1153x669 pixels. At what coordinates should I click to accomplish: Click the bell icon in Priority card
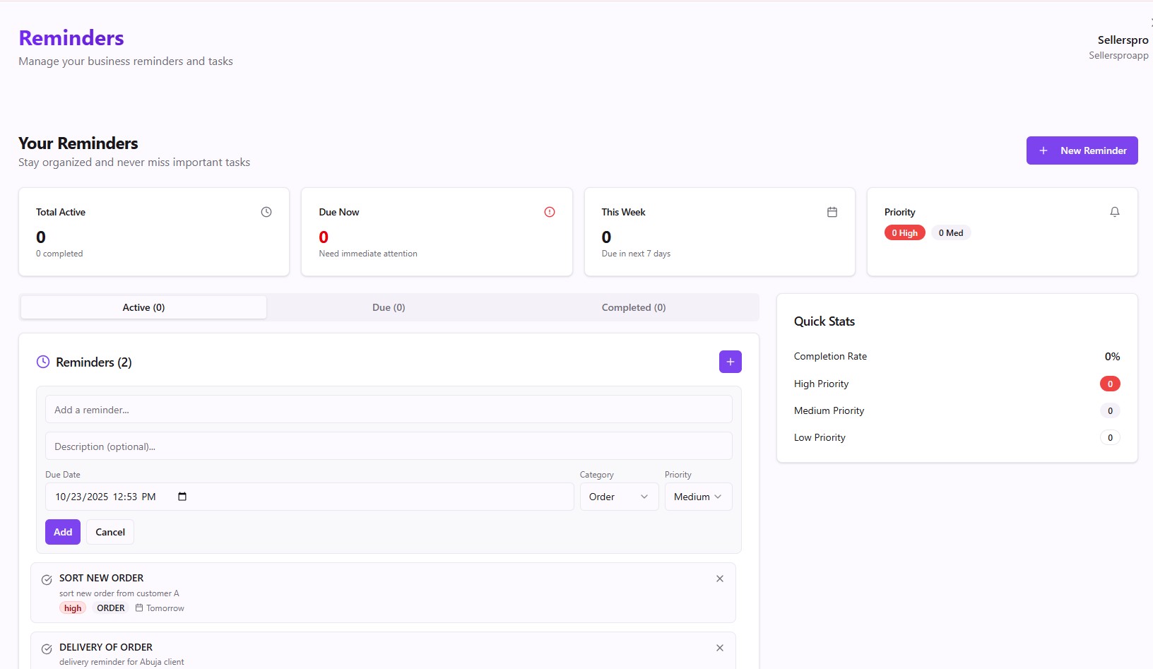1115,212
